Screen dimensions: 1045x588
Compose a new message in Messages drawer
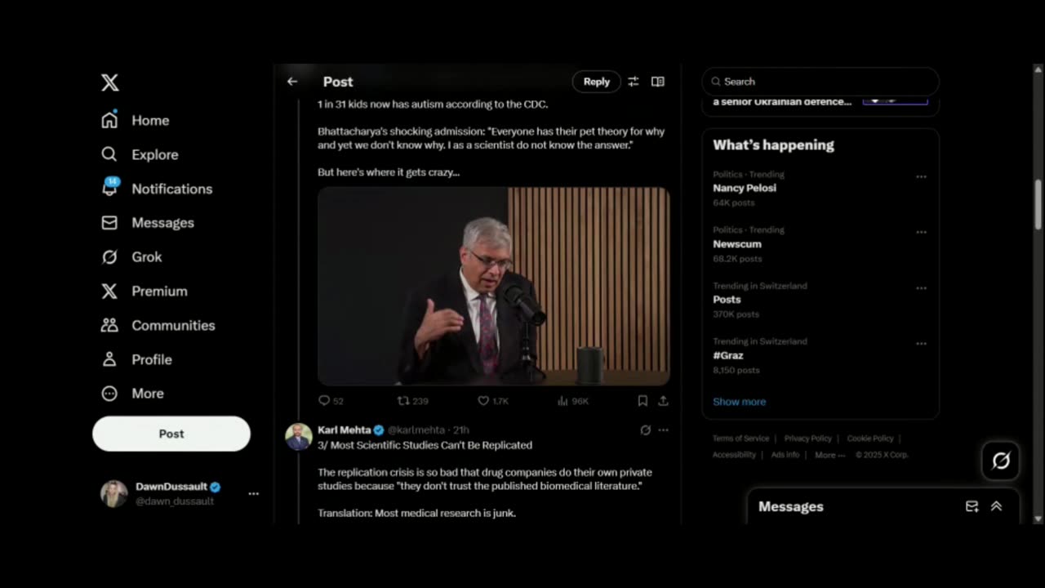[x=972, y=506]
